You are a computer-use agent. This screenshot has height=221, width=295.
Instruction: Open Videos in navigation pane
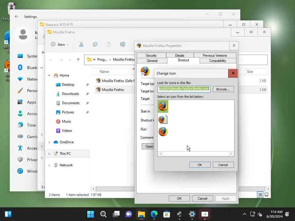(x=67, y=131)
